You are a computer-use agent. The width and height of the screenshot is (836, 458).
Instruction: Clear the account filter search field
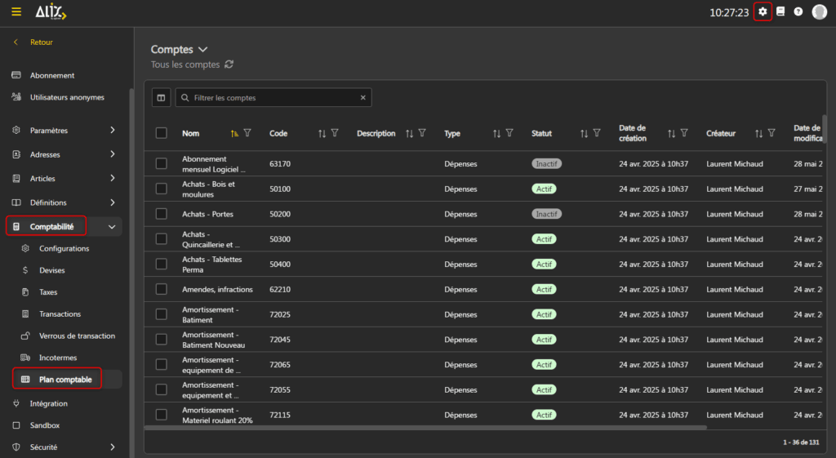363,98
